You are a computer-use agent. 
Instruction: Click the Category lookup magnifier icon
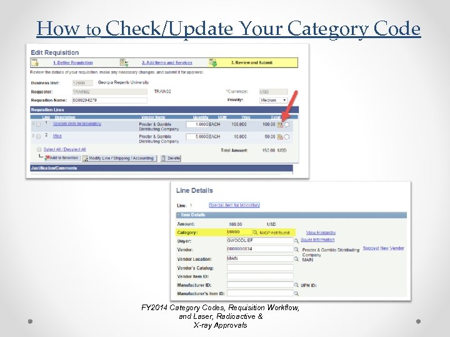(255, 232)
